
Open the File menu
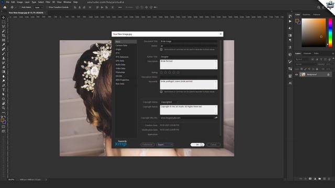coord(7,2)
